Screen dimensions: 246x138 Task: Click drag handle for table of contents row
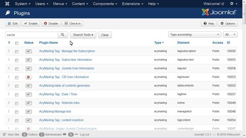(9, 85)
